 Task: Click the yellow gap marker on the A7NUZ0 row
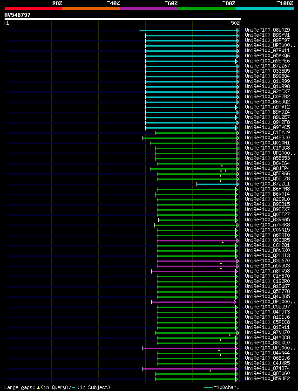(x=230, y=335)
